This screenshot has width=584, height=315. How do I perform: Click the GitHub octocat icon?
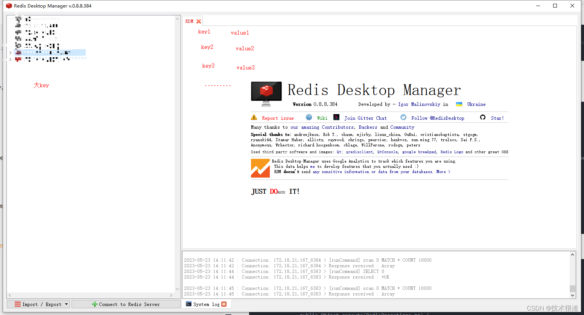[483, 117]
